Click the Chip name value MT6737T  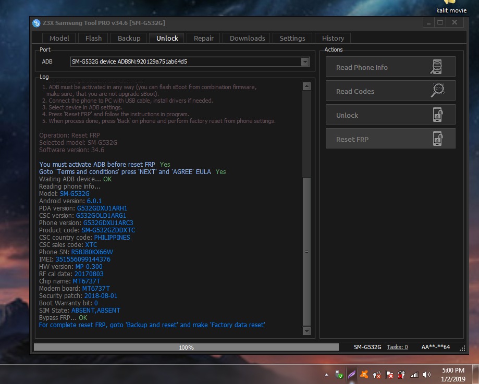87,281
